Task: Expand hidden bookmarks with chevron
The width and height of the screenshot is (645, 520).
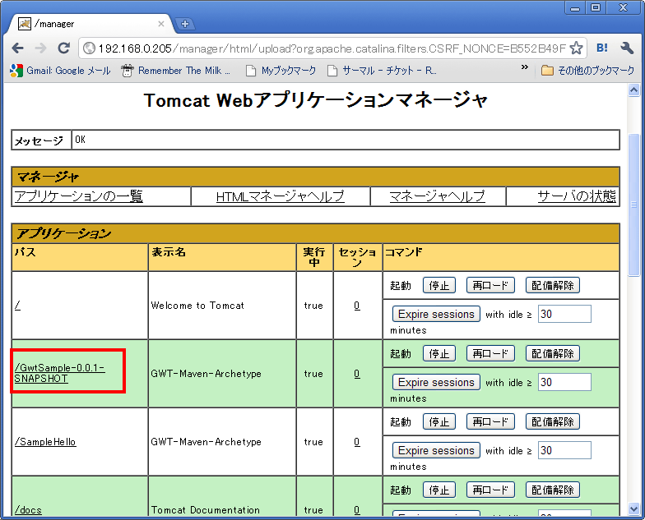Action: click(x=525, y=67)
